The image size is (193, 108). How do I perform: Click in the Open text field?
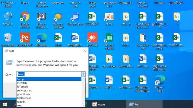pos(49,74)
